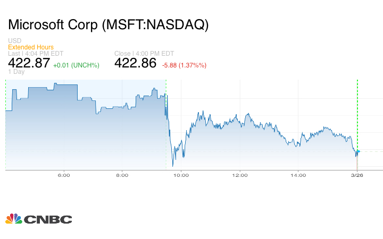The height and width of the screenshot is (239, 383).
Task: Select the 1 Day range label
Action: 16,72
